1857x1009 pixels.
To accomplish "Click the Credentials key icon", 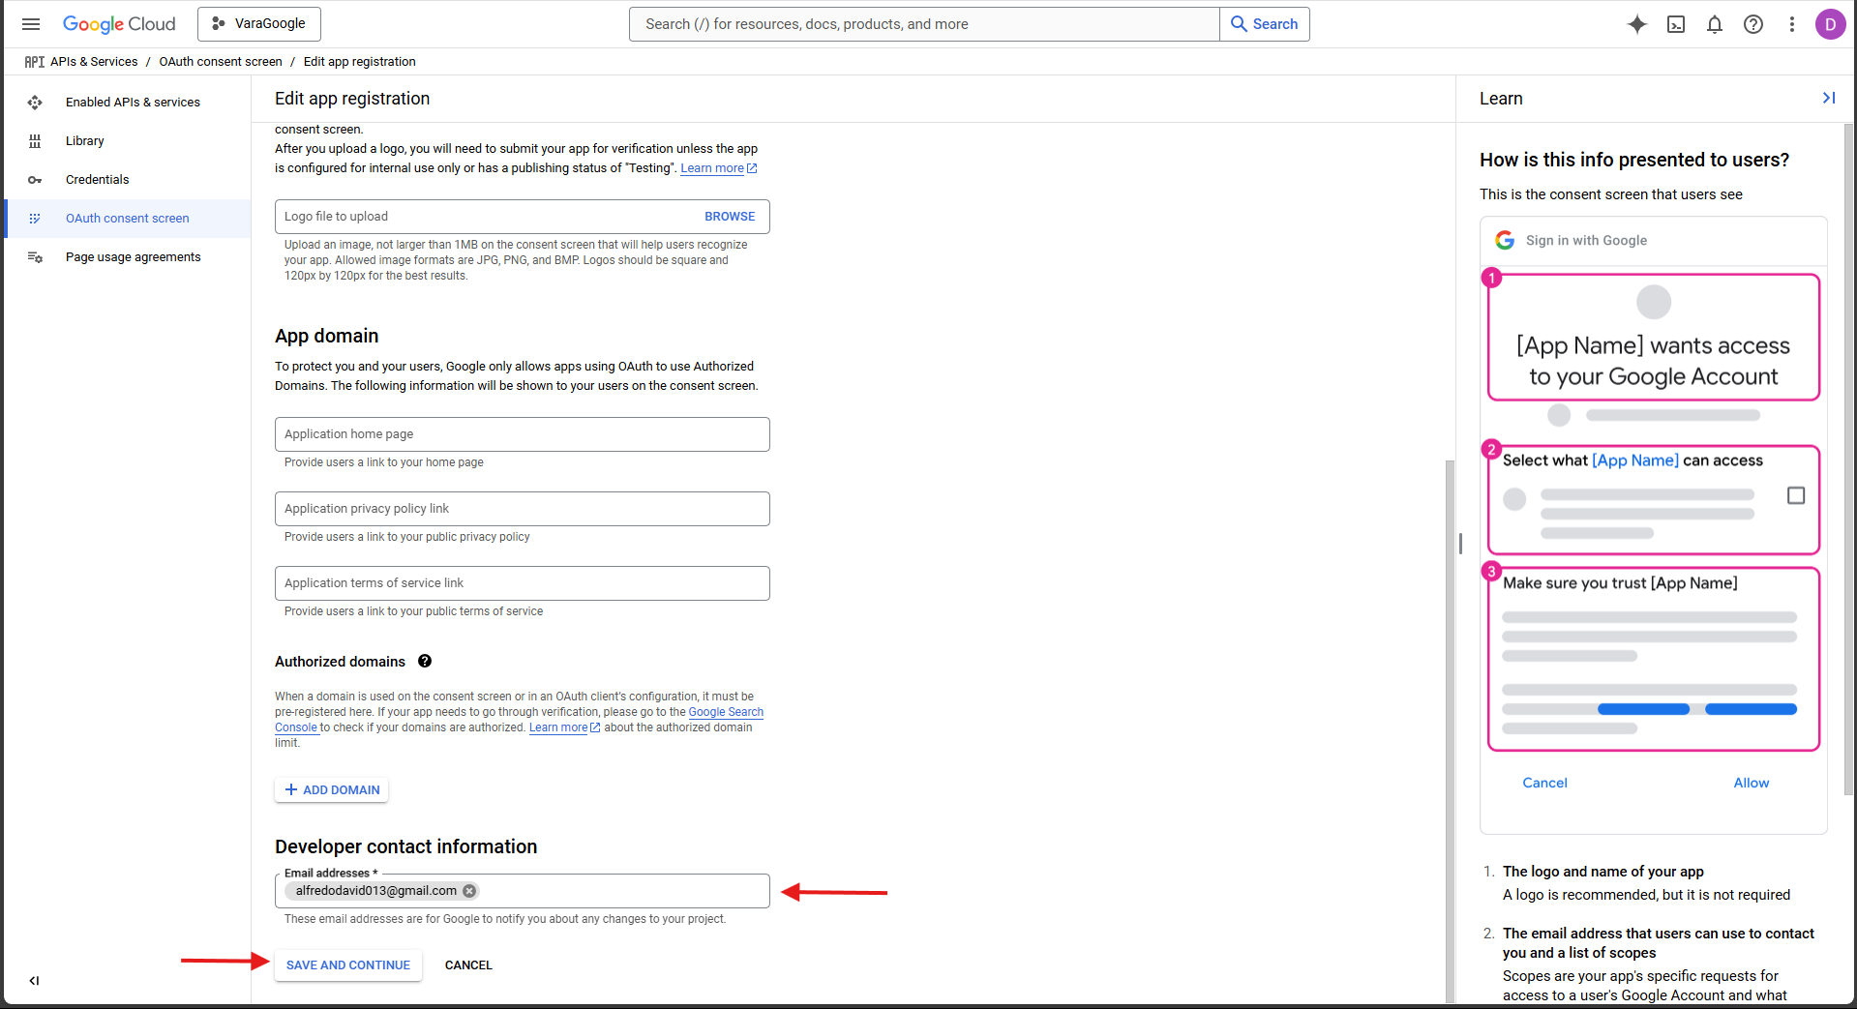I will (35, 180).
